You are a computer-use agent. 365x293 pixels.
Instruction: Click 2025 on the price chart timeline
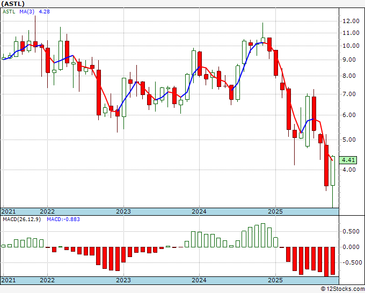click(x=275, y=211)
